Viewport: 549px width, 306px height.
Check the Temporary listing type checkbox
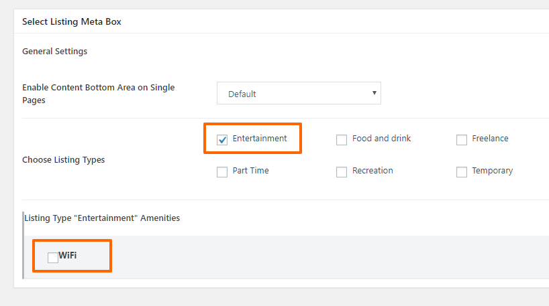(462, 172)
